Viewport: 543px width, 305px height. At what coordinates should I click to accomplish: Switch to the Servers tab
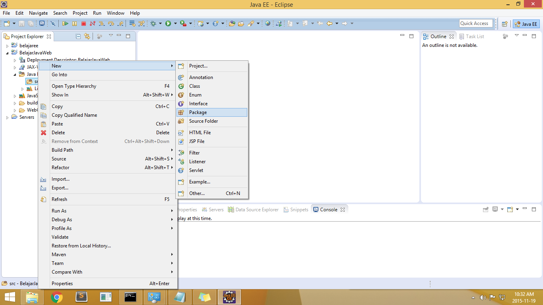213,210
